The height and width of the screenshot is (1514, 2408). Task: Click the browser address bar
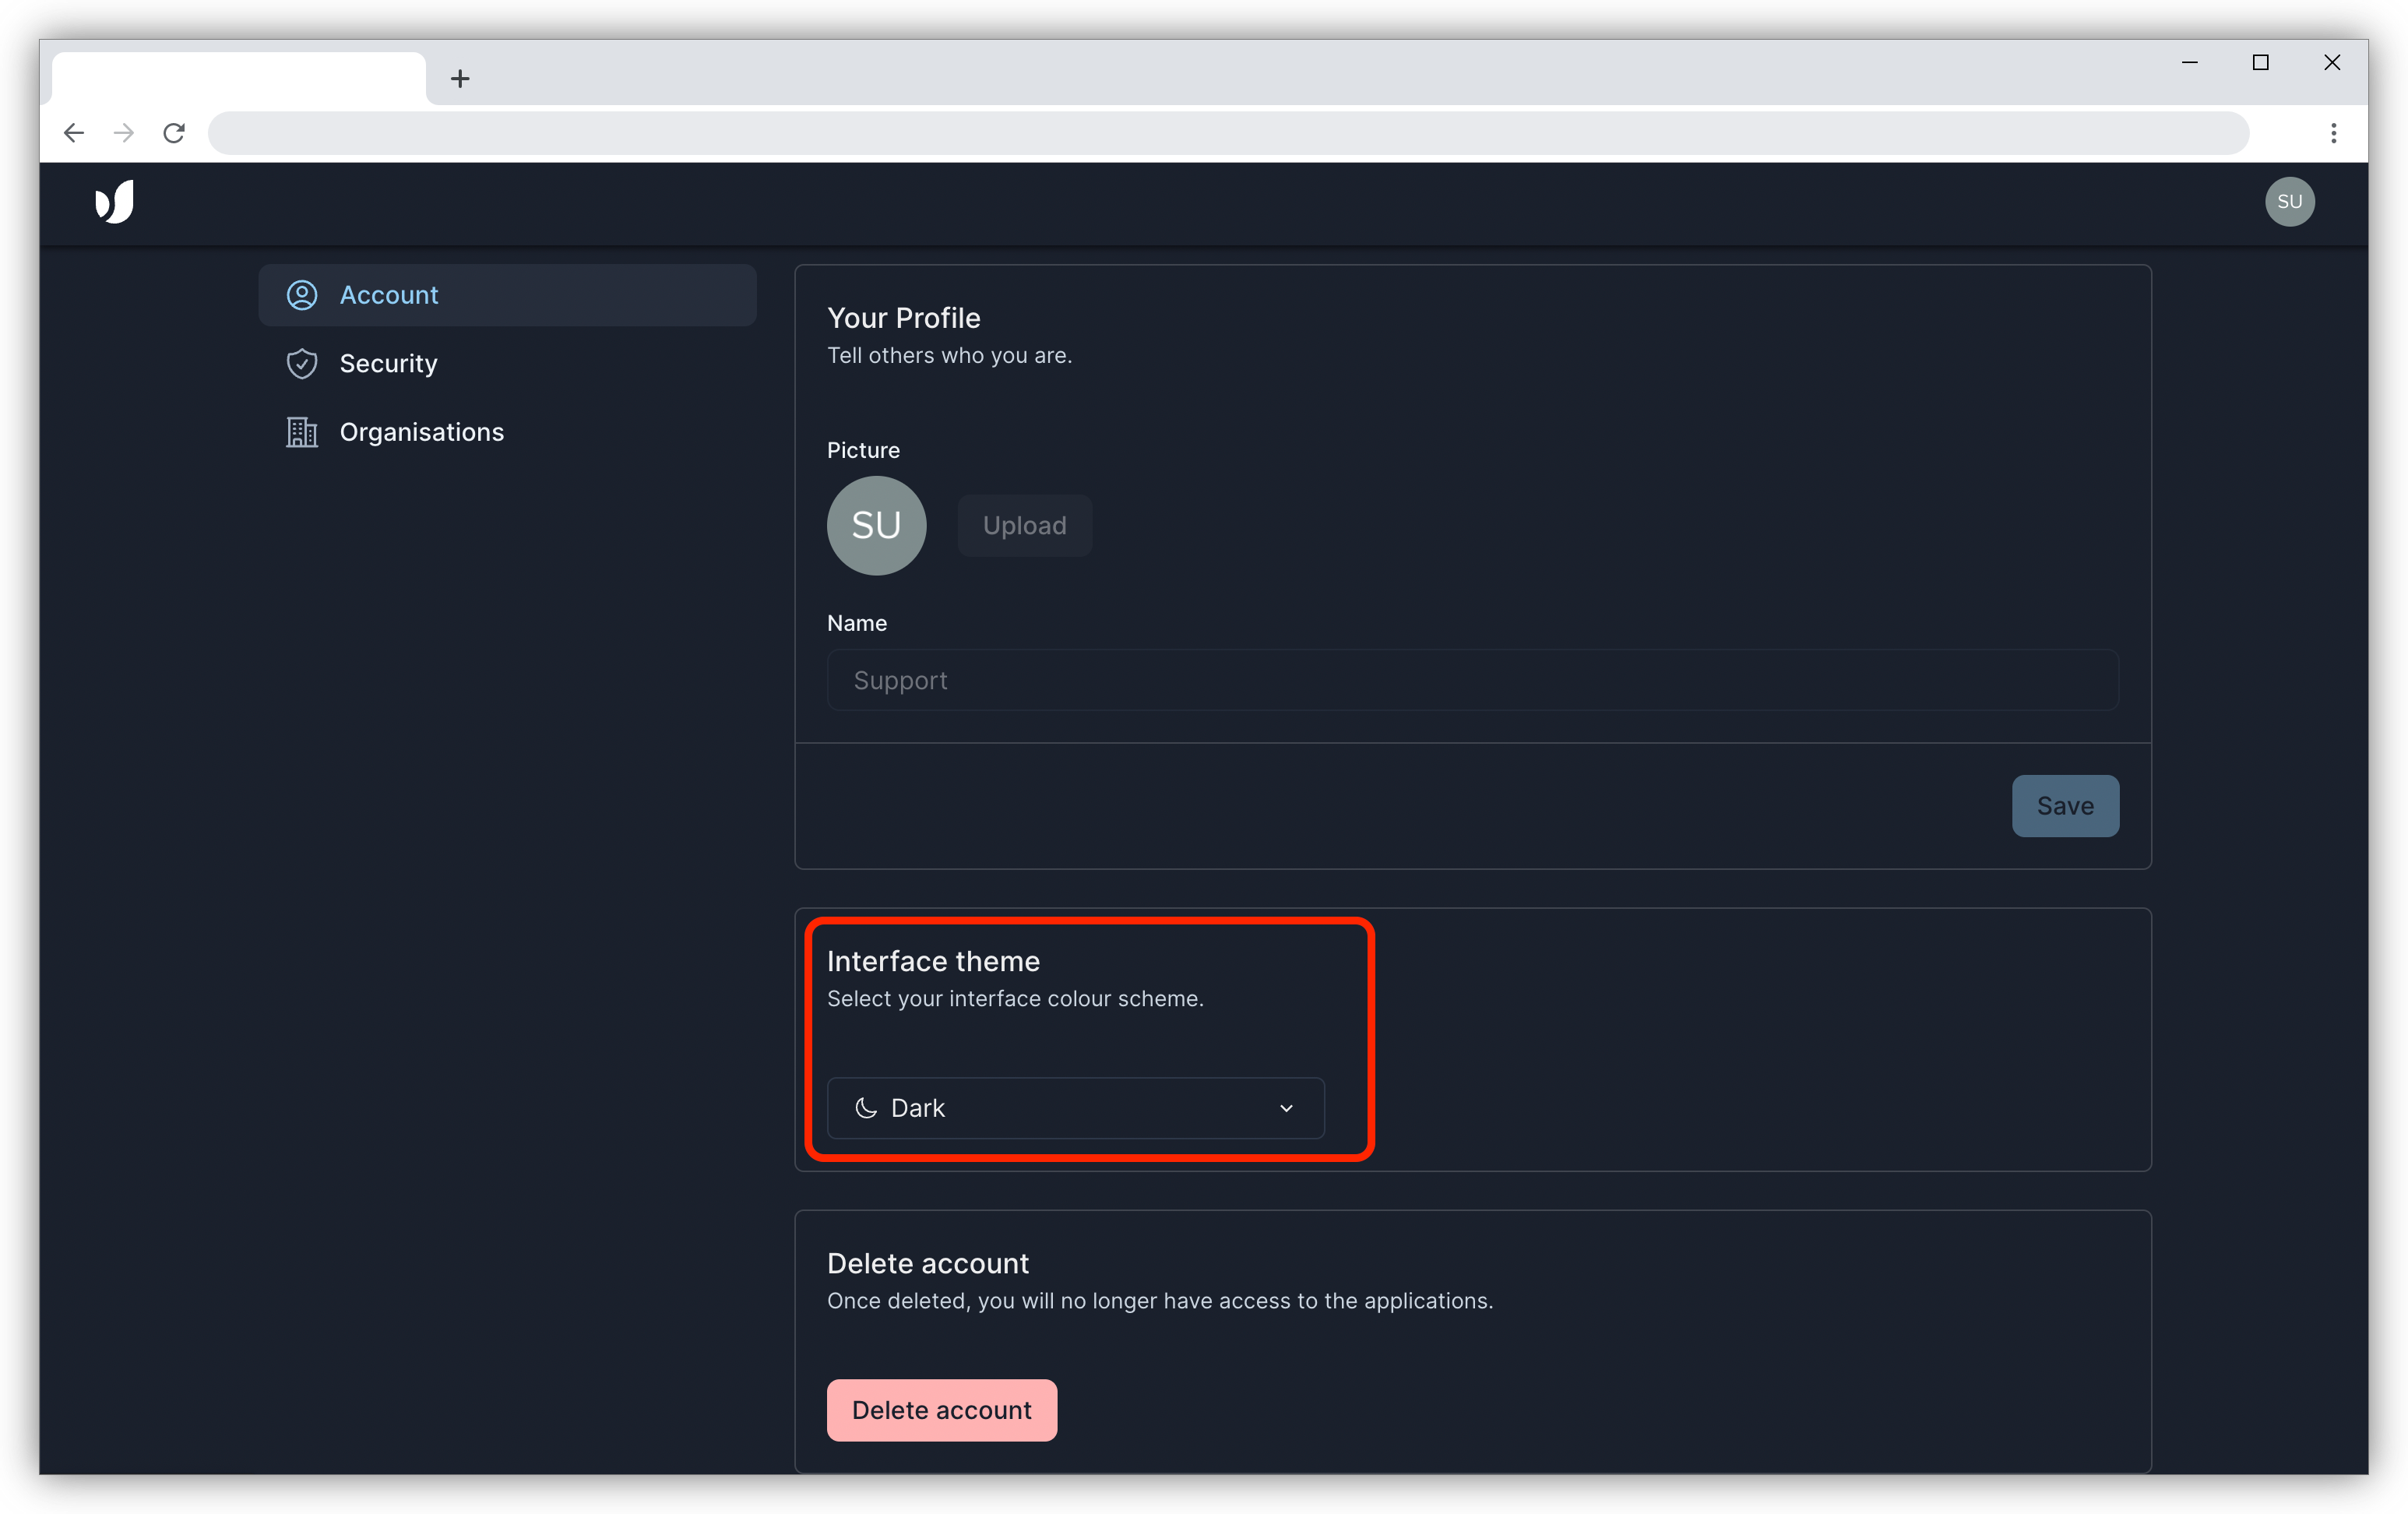[x=1228, y=133]
